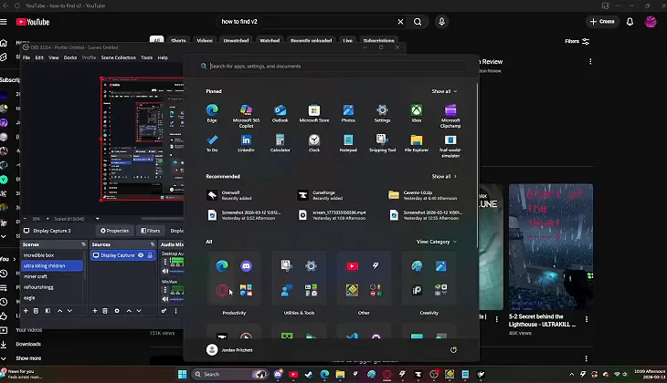Open source properties gear in Sources toolbar

[x=117, y=311]
